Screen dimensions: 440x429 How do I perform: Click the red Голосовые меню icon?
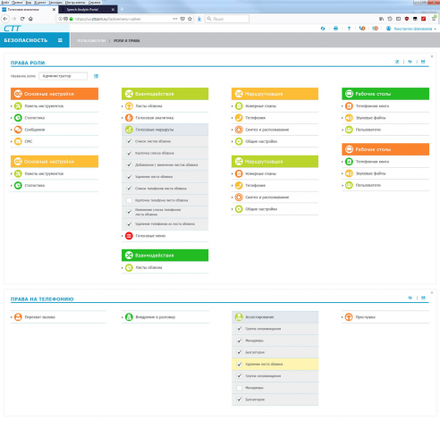tap(129, 236)
